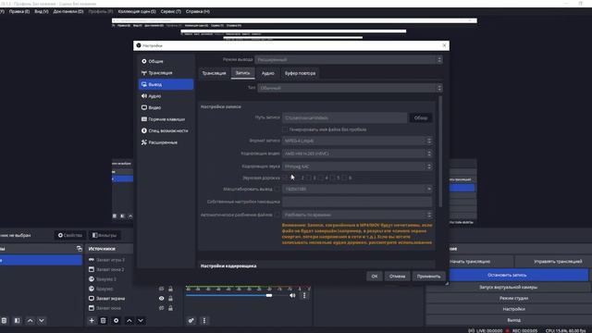This screenshot has width=592, height=333.
Task: Toggle audio track 6 checkbox
Action: pos(344,178)
